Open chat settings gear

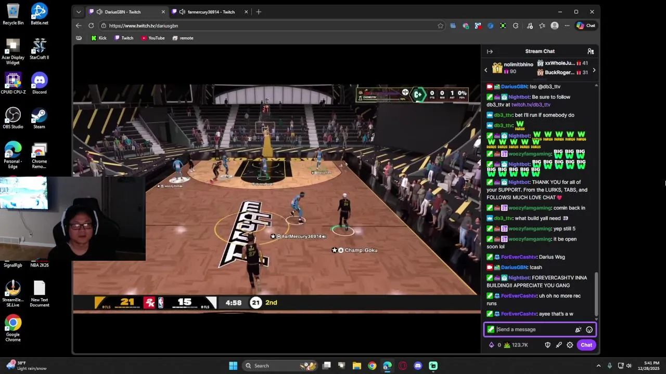[x=570, y=345]
